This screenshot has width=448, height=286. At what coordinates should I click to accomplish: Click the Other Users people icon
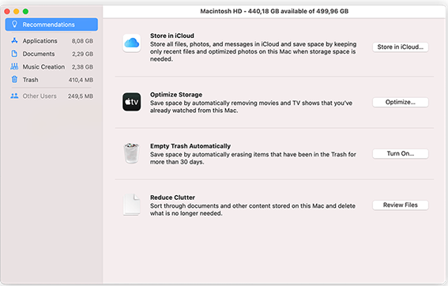[x=14, y=96]
